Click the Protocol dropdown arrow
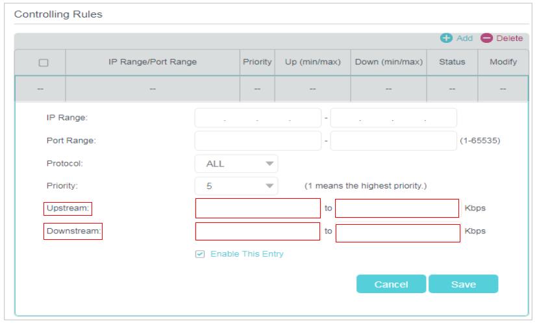Viewport: 537px width, 323px height. [x=269, y=164]
